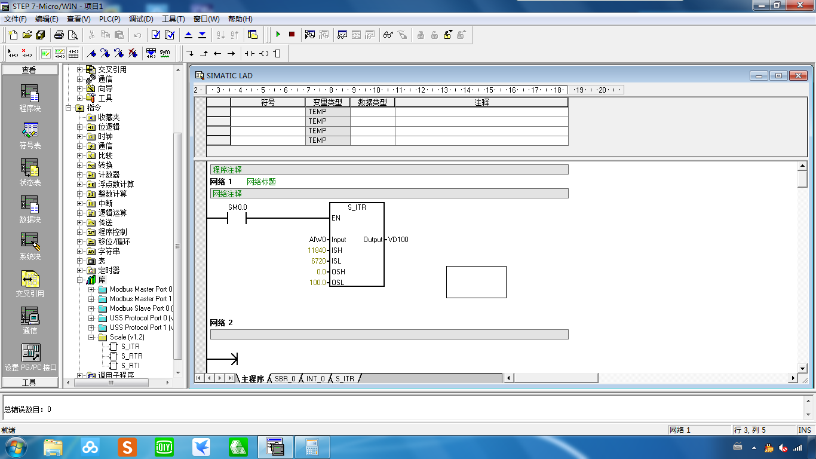The height and width of the screenshot is (459, 816).
Task: Insert a coil with the coil icon
Action: pyautogui.click(x=263, y=53)
